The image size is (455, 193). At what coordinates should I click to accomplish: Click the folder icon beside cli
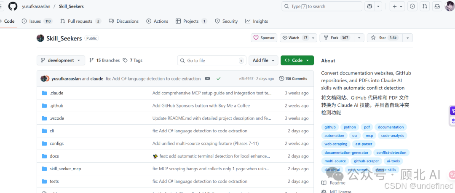[x=44, y=131]
